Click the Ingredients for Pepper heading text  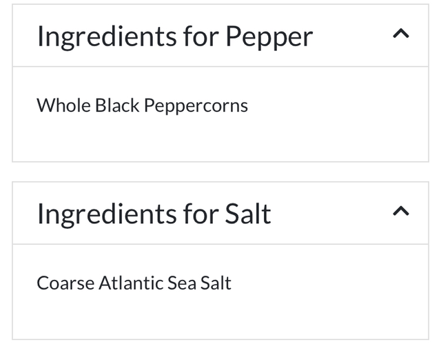174,36
